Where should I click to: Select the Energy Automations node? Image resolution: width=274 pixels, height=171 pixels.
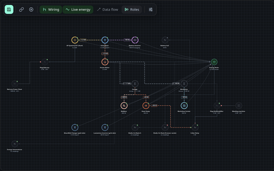tap(15, 144)
